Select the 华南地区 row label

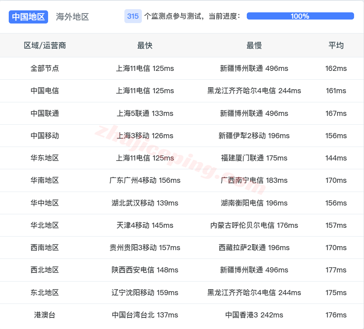pos(45,180)
